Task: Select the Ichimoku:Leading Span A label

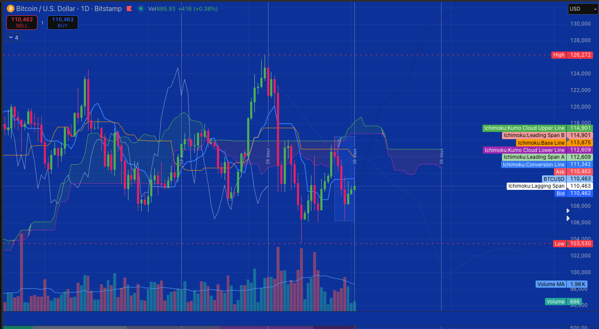Action: tap(534, 157)
